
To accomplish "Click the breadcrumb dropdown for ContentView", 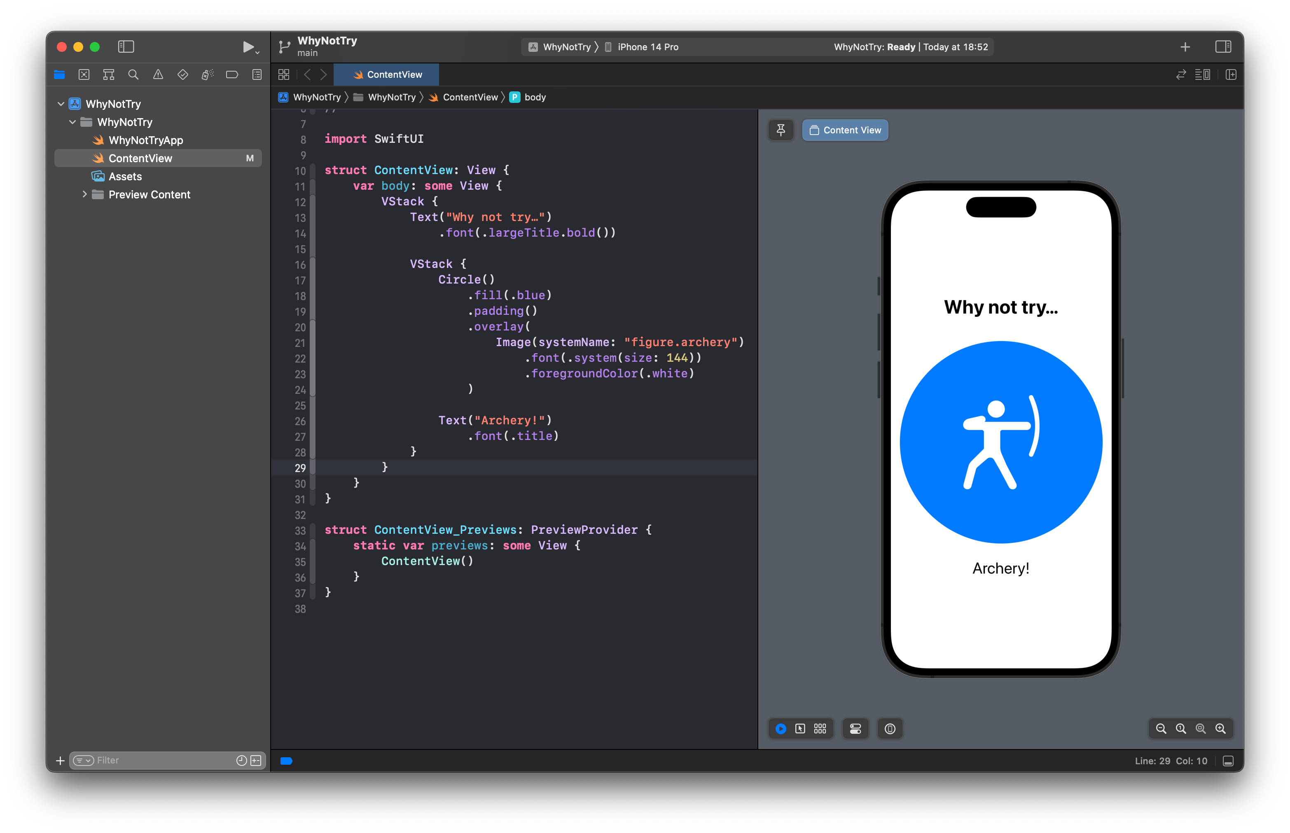I will coord(468,96).
